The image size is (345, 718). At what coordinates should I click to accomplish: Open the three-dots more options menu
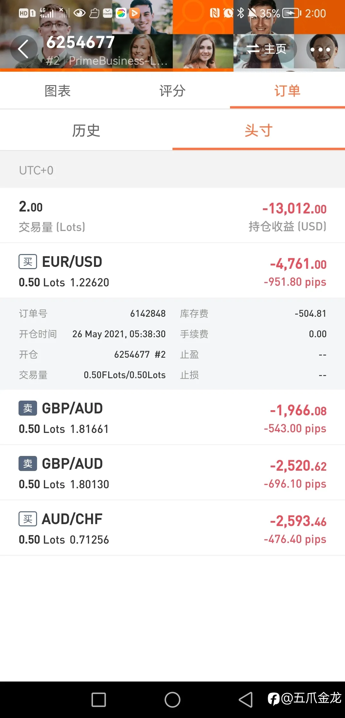click(320, 49)
